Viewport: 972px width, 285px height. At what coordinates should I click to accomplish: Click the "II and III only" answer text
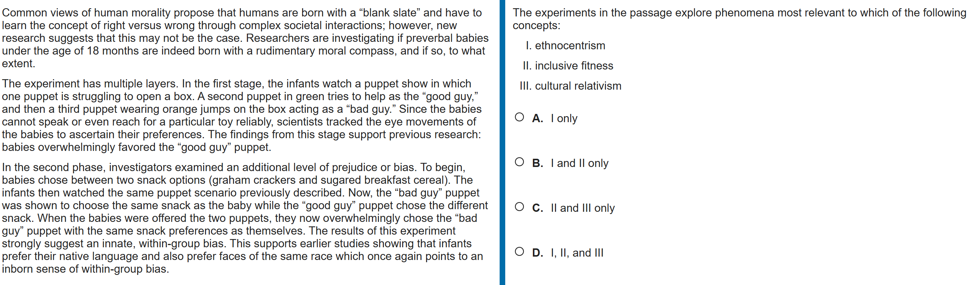tap(582, 208)
